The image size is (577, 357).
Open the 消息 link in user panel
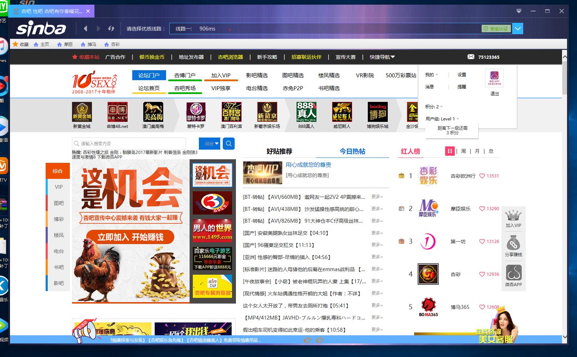[429, 87]
